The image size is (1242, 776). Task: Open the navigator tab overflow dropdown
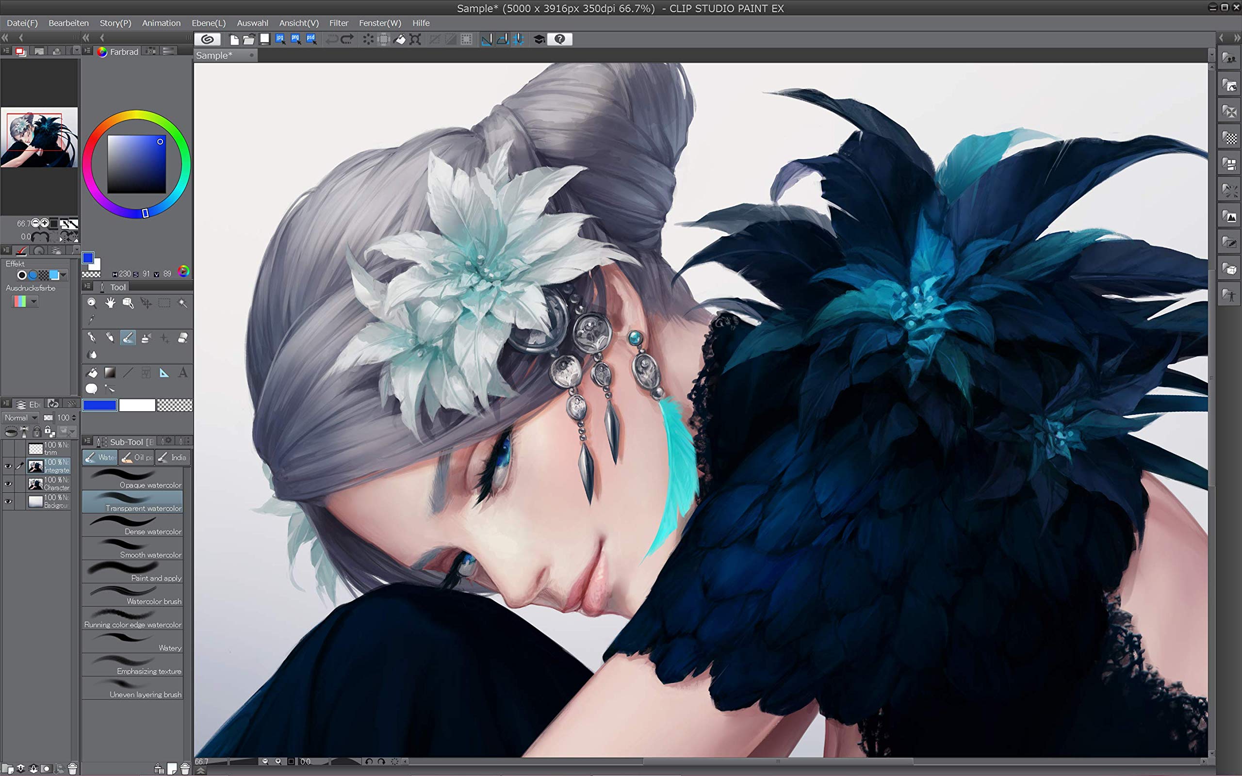(x=77, y=50)
